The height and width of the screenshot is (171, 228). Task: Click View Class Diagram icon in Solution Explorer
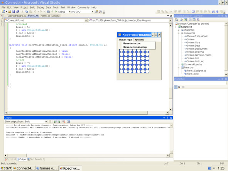click(x=198, y=20)
